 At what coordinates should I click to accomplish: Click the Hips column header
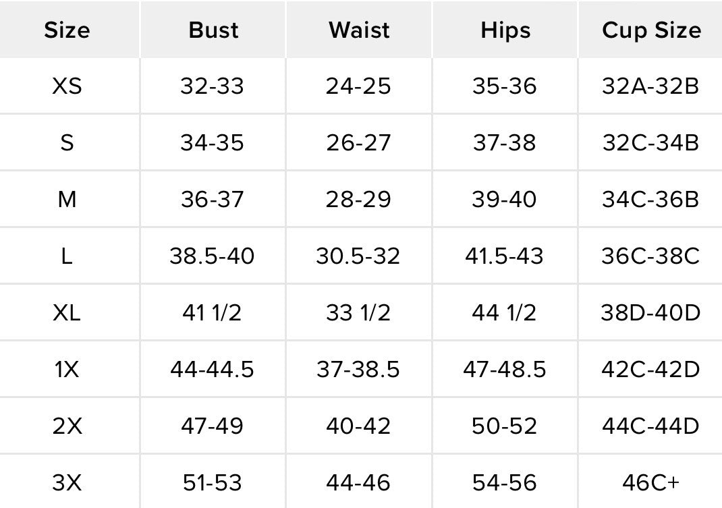click(x=505, y=31)
